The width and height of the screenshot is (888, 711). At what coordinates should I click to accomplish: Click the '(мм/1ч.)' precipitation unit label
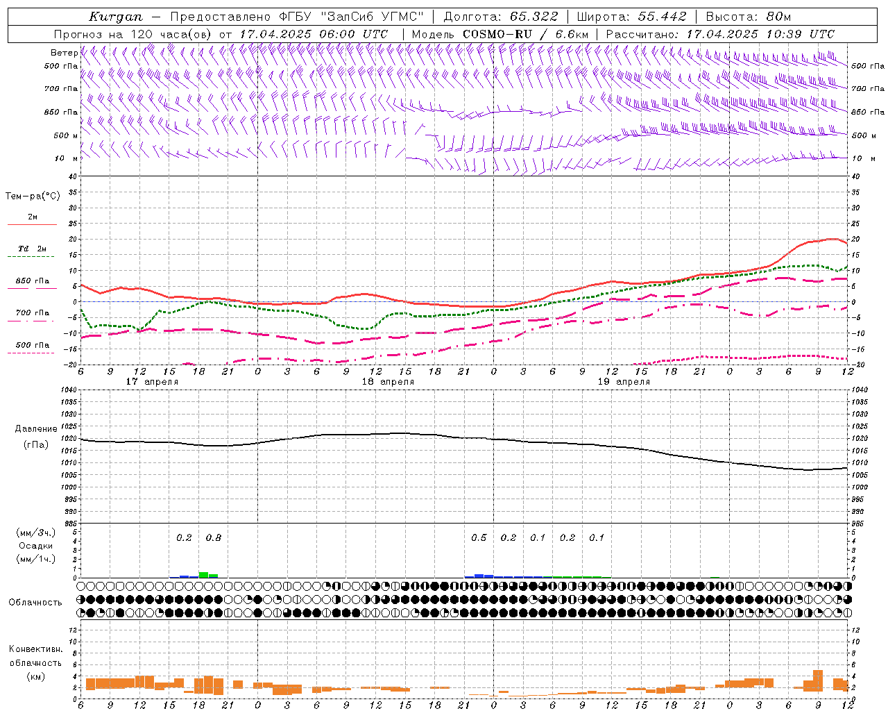tap(36, 559)
